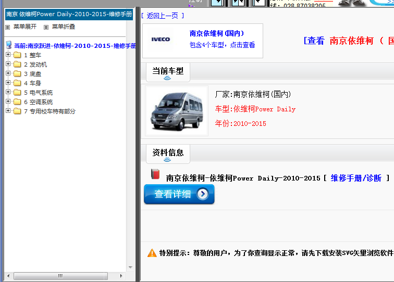Click the current manual root tree link
394x282 pixels.
(75, 46)
